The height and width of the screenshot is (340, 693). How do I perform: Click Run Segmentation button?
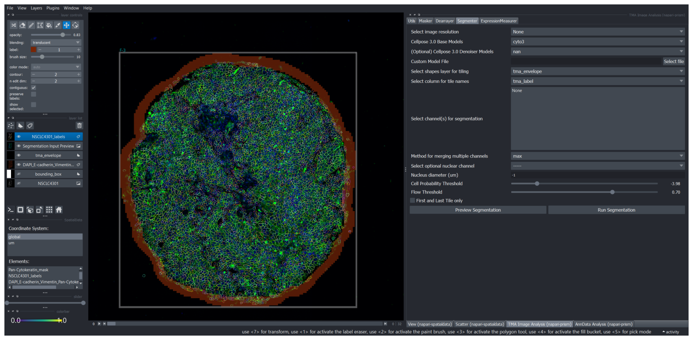pos(617,210)
